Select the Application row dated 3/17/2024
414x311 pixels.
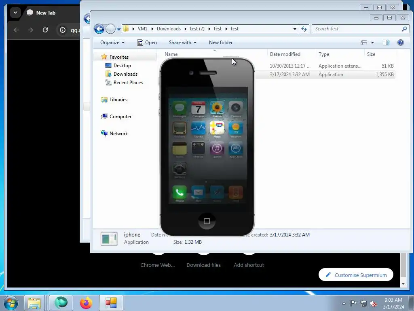click(325, 75)
